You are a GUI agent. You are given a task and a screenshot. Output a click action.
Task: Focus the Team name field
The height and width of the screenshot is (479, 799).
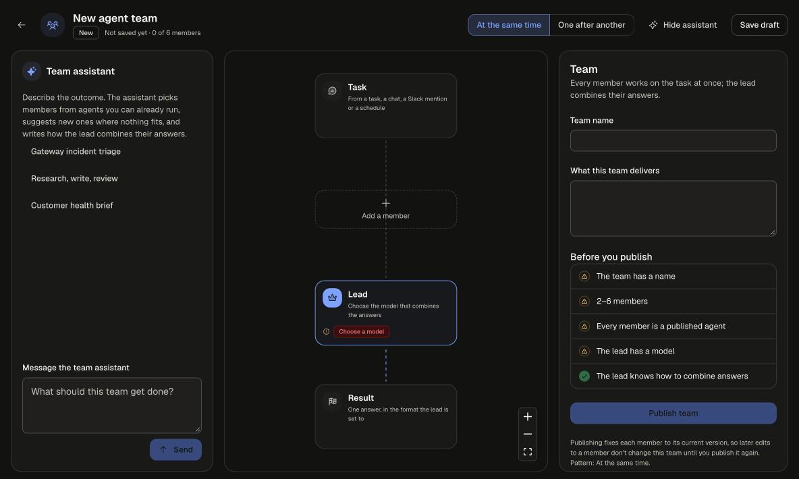click(x=673, y=140)
